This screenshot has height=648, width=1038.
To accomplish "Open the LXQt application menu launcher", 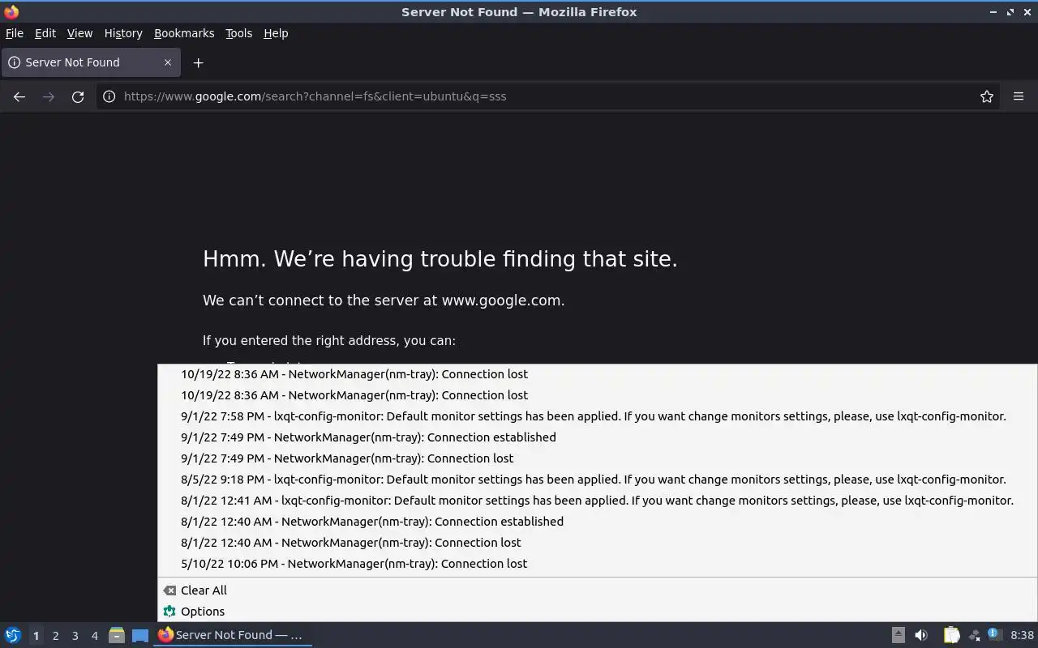I will [13, 635].
